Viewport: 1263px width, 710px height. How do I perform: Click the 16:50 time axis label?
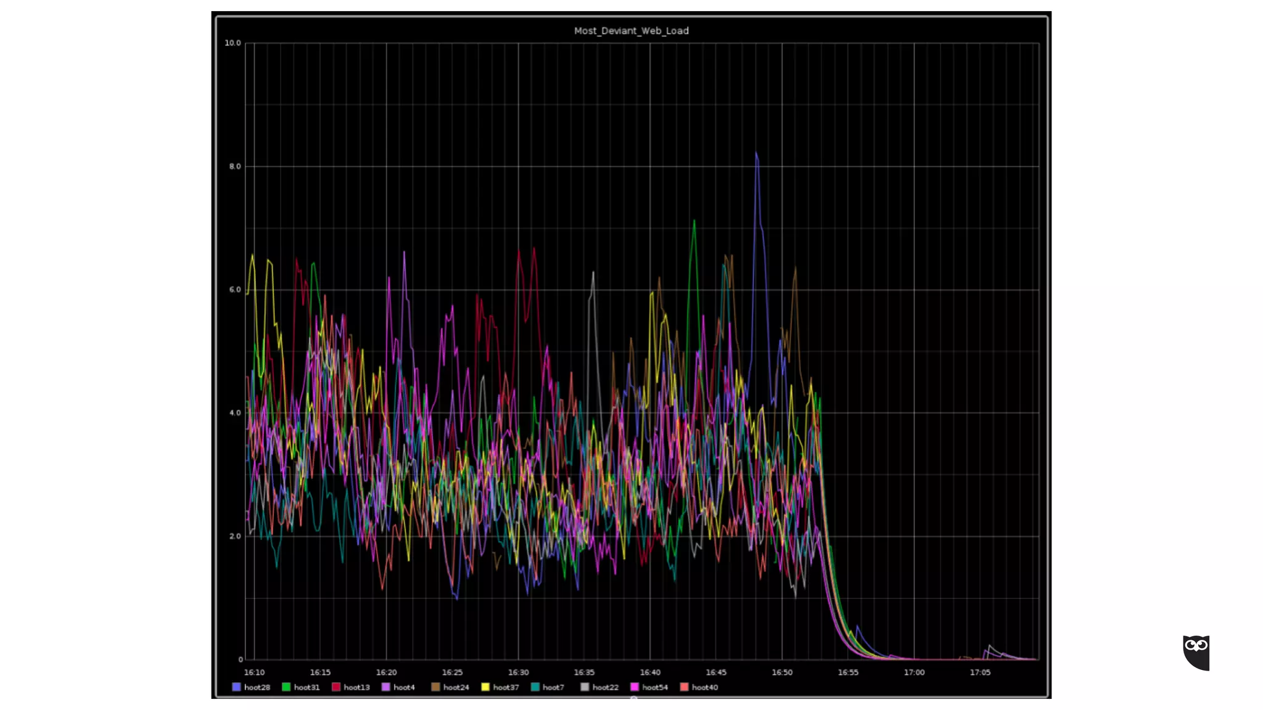pyautogui.click(x=782, y=672)
